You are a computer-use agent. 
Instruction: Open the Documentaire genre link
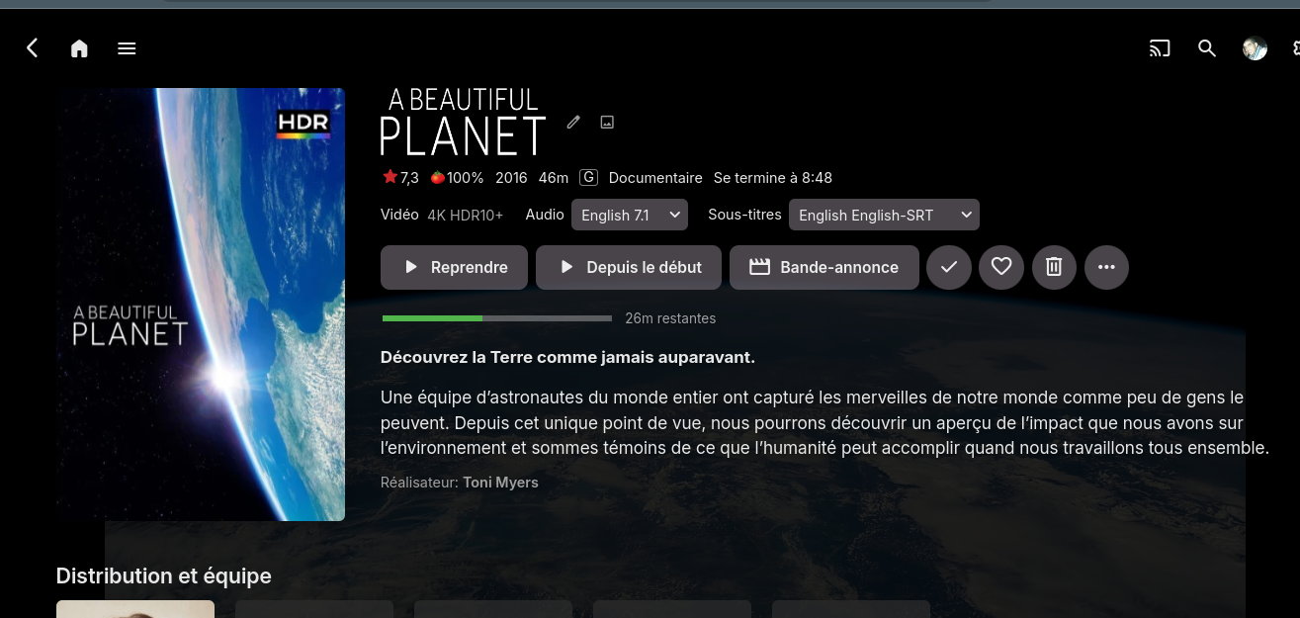[x=655, y=178]
